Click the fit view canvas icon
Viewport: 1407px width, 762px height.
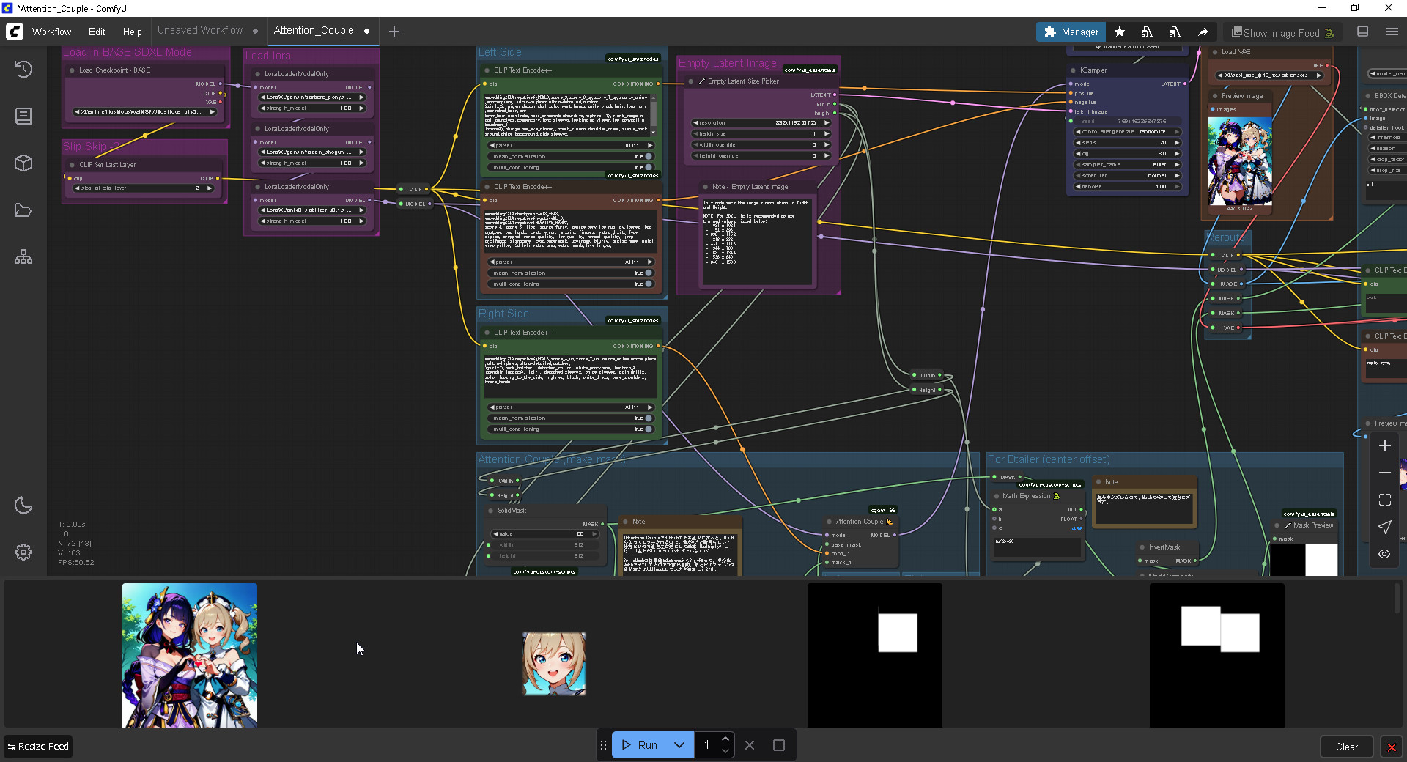click(1385, 500)
